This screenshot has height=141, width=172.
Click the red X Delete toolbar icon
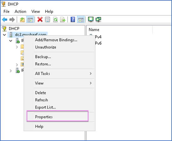(x=40, y=20)
